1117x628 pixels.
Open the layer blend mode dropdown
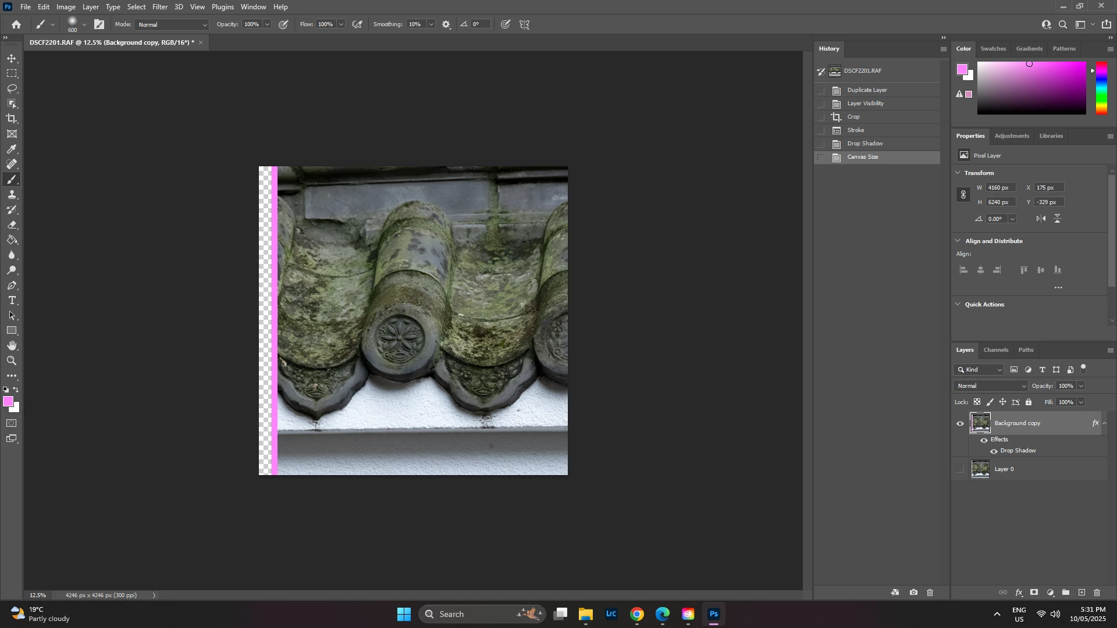point(991,386)
